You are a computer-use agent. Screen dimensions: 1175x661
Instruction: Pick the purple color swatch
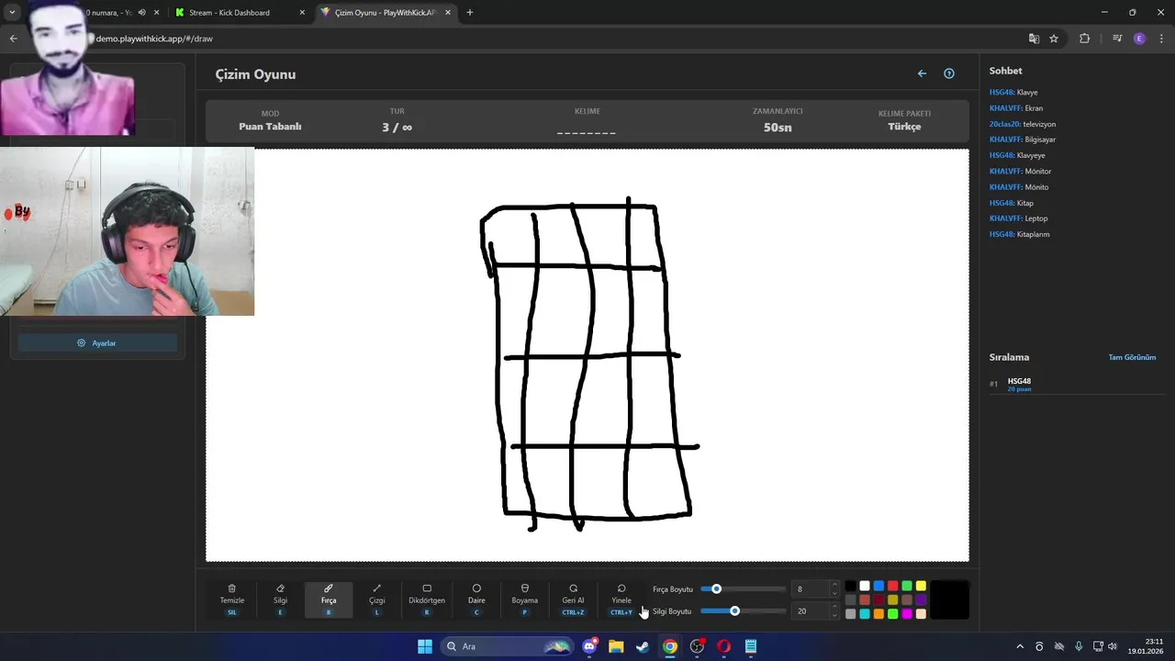[921, 599]
